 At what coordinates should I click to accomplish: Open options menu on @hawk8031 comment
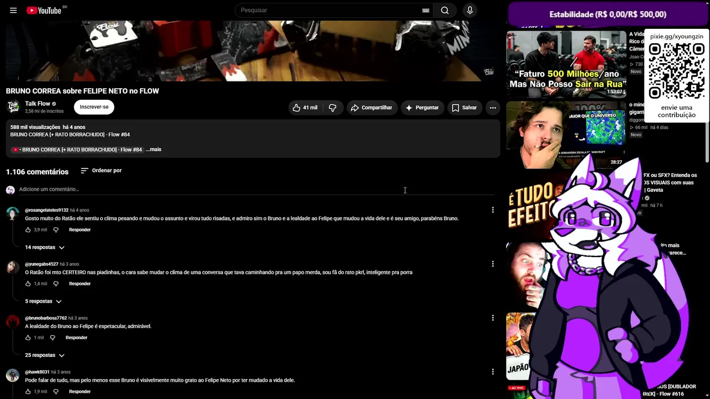point(493,372)
